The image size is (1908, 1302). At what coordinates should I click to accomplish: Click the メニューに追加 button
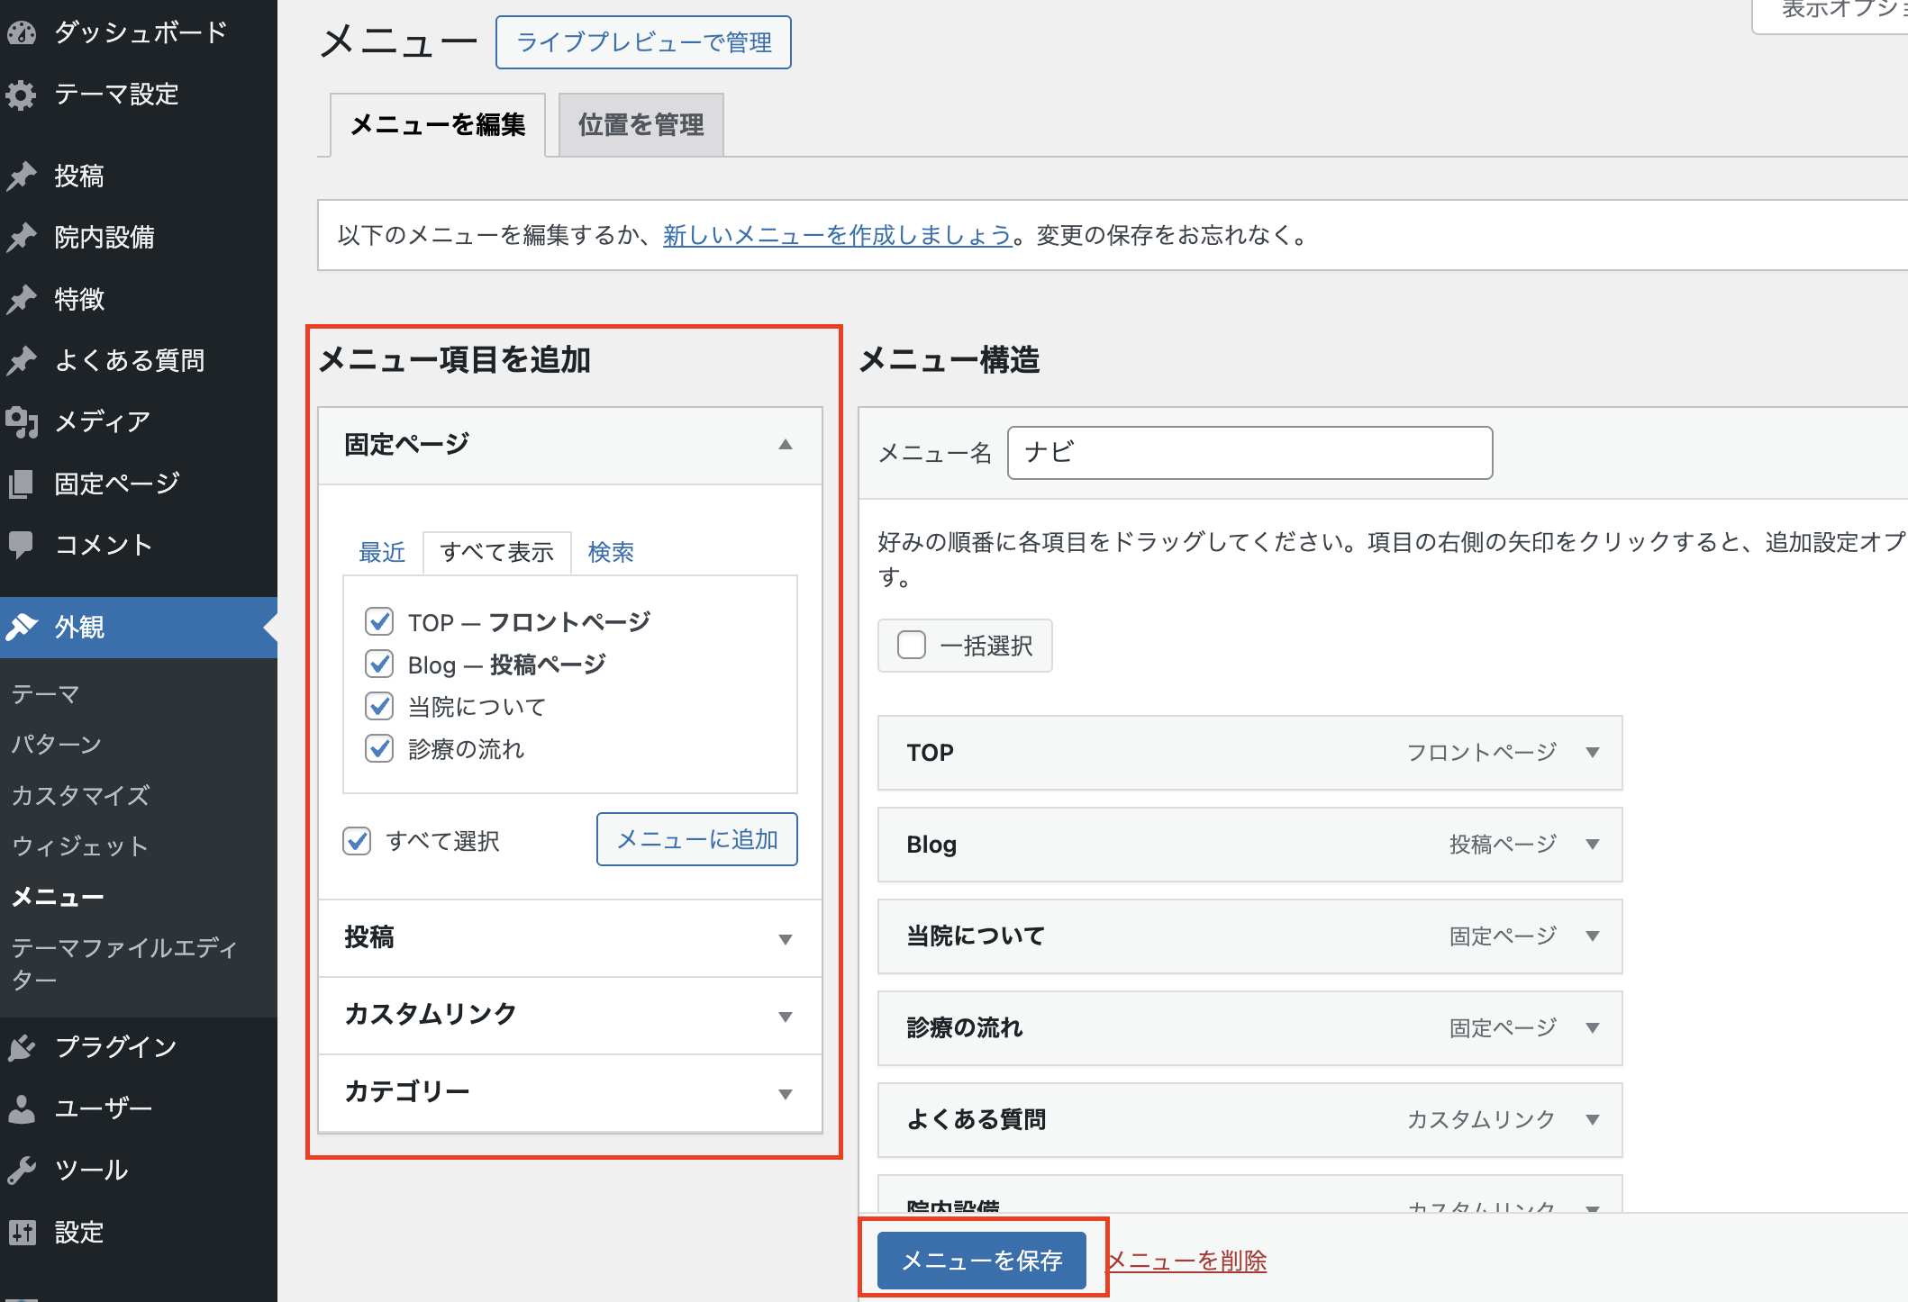(696, 839)
